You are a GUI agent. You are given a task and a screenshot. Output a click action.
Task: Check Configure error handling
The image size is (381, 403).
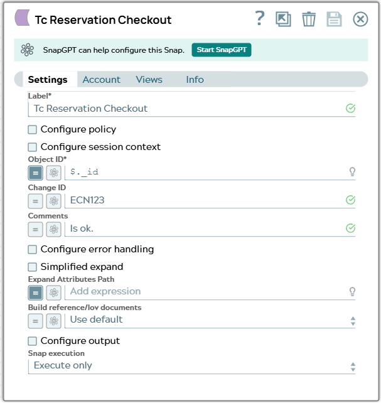coord(33,249)
